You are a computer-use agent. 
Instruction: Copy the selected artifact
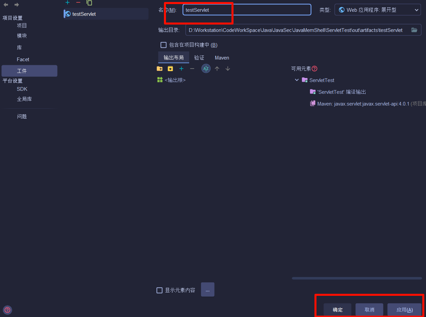click(89, 2)
